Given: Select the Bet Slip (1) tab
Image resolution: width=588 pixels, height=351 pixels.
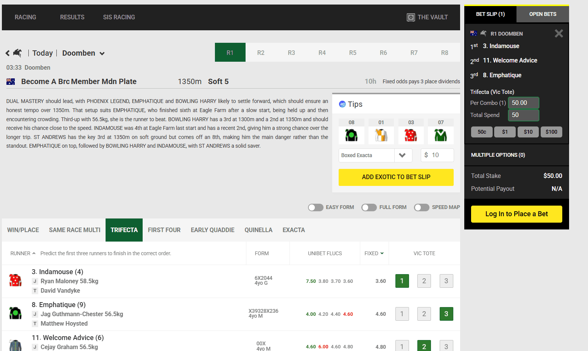Looking at the screenshot, I should point(490,14).
